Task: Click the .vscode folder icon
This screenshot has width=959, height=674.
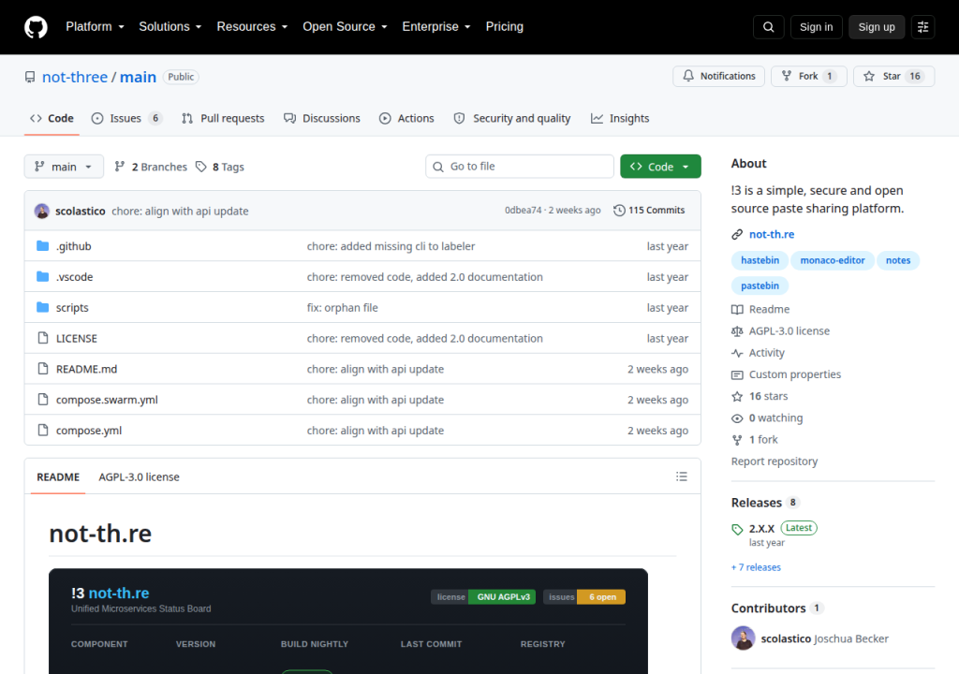Action: (42, 276)
